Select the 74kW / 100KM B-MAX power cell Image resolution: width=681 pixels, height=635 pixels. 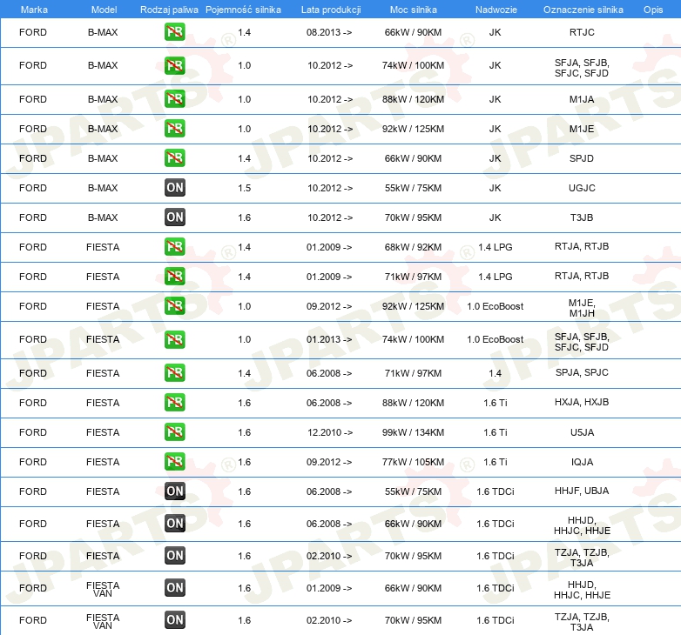click(413, 65)
